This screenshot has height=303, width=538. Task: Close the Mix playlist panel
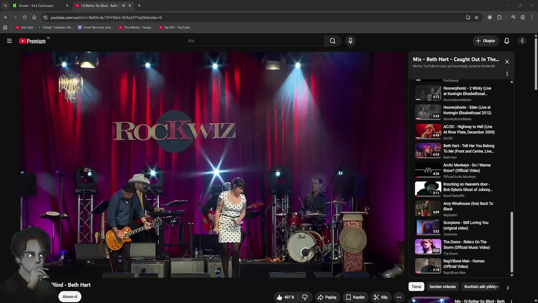click(507, 62)
